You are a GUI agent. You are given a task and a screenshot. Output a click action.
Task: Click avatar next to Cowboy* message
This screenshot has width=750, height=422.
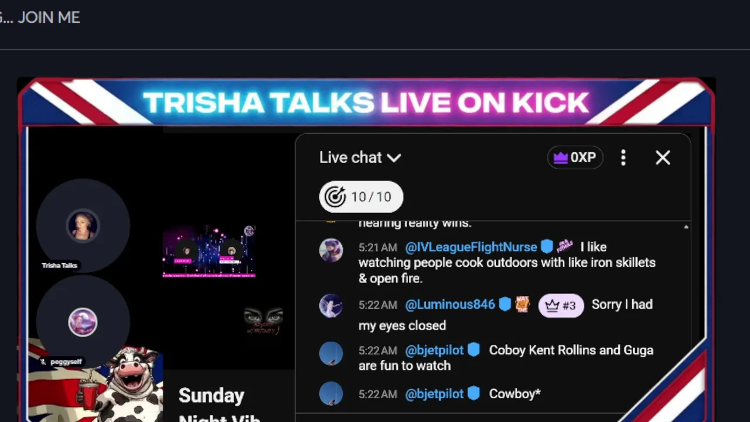pos(331,394)
